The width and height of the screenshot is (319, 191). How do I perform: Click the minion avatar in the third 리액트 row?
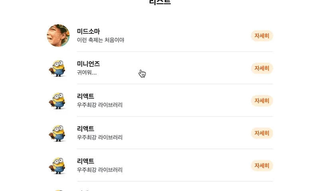[x=58, y=166]
